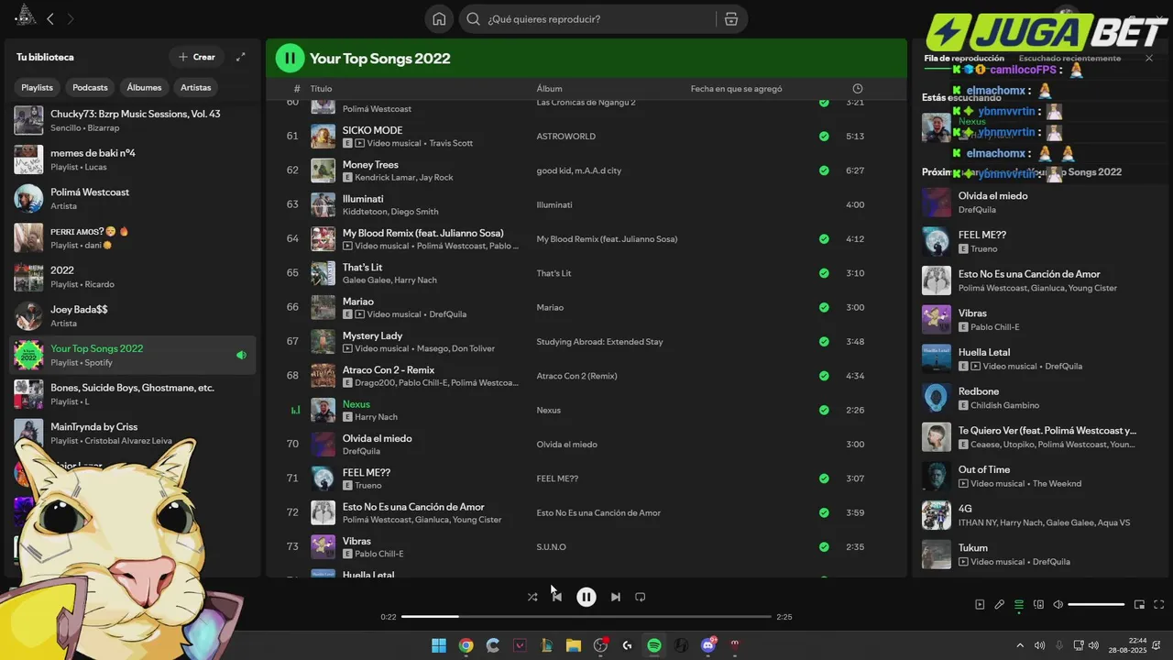
Task: Open connect to a device icon
Action: click(x=1038, y=605)
